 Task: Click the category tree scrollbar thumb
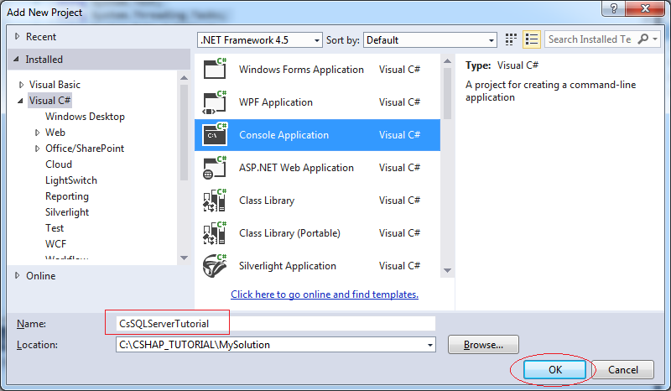(x=184, y=133)
